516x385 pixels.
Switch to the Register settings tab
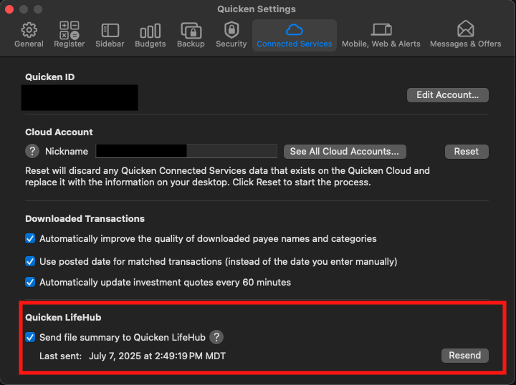[69, 35]
